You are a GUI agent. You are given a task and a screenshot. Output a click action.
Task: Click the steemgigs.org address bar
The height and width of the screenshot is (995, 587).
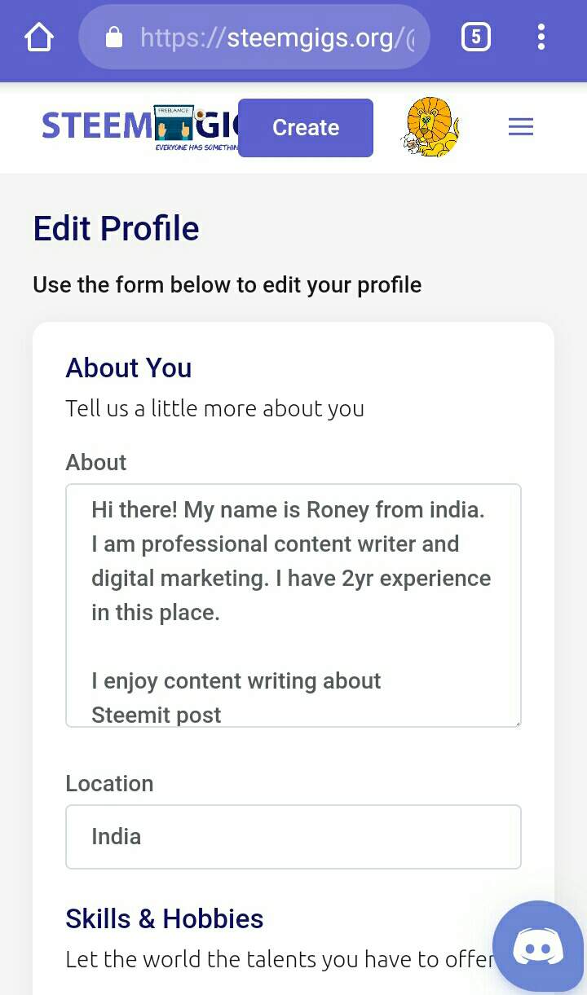tap(277, 37)
